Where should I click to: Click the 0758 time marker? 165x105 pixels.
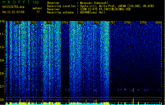pos(127,23)
